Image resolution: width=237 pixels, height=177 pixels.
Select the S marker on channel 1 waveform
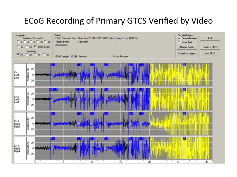[151, 65]
